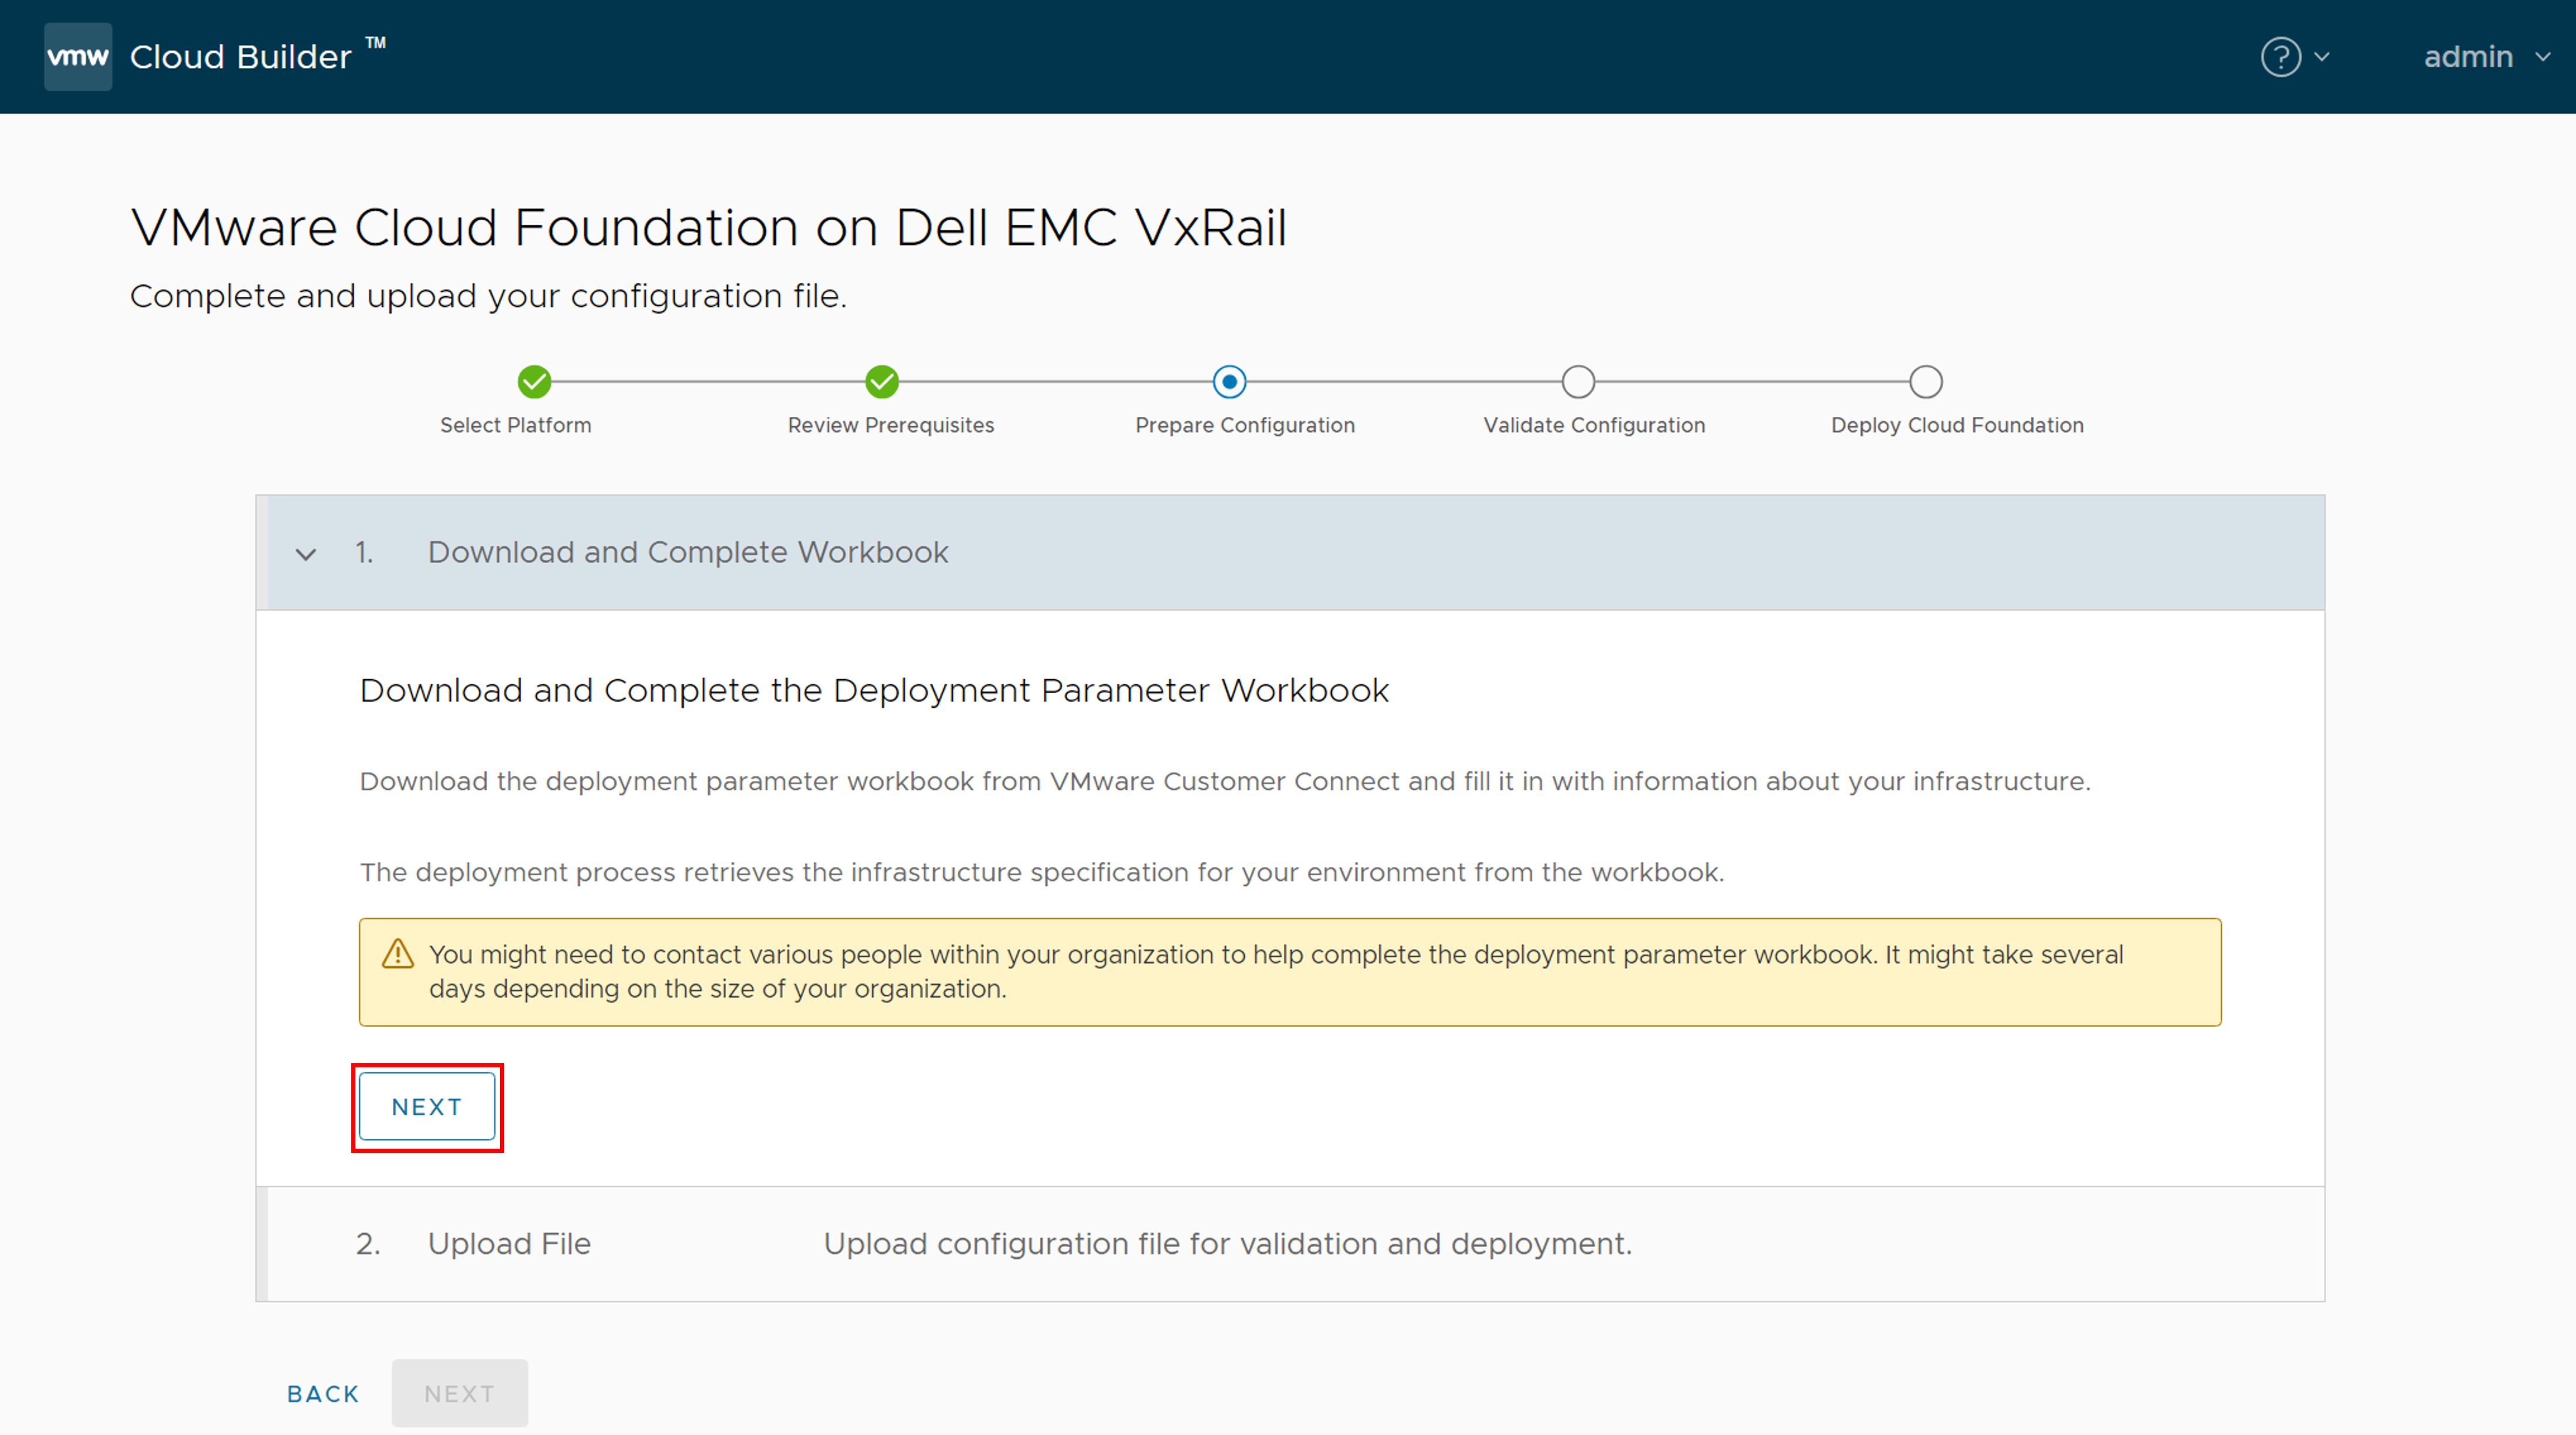Click the Prepare Configuration step label
Screen dimensions: 2576x1435
tap(1245, 425)
